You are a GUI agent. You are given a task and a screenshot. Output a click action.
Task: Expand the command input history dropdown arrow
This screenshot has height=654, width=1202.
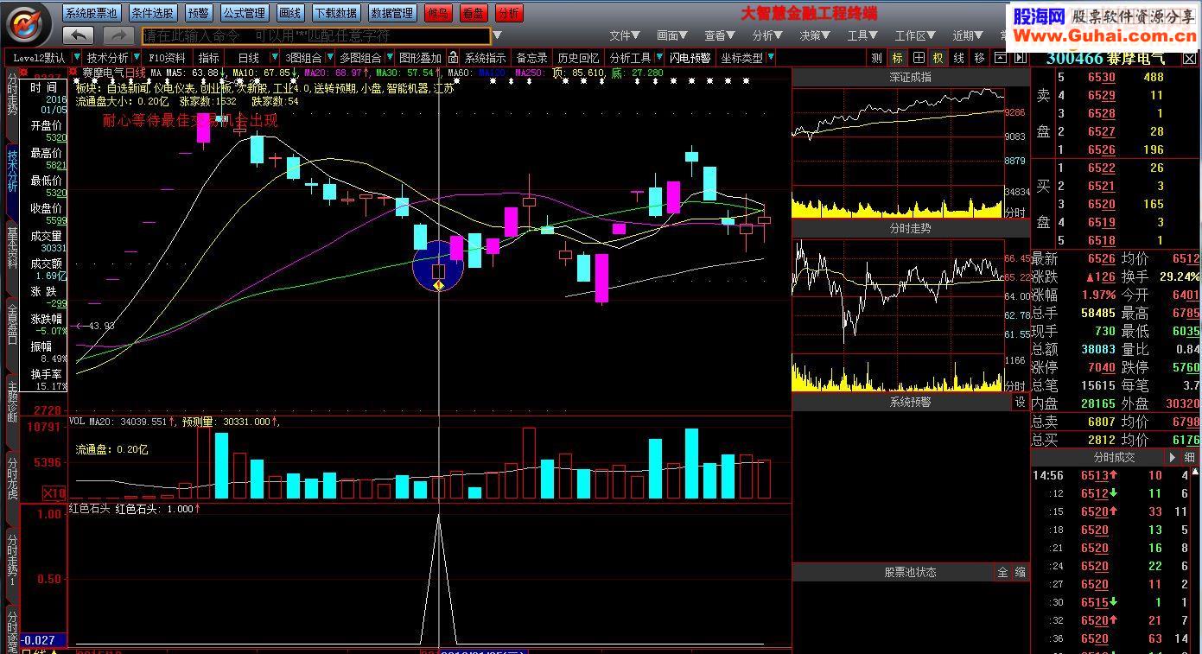tap(497, 35)
